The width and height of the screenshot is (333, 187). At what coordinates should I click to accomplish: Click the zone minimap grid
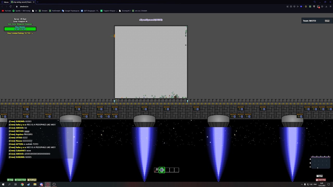coord(321,163)
